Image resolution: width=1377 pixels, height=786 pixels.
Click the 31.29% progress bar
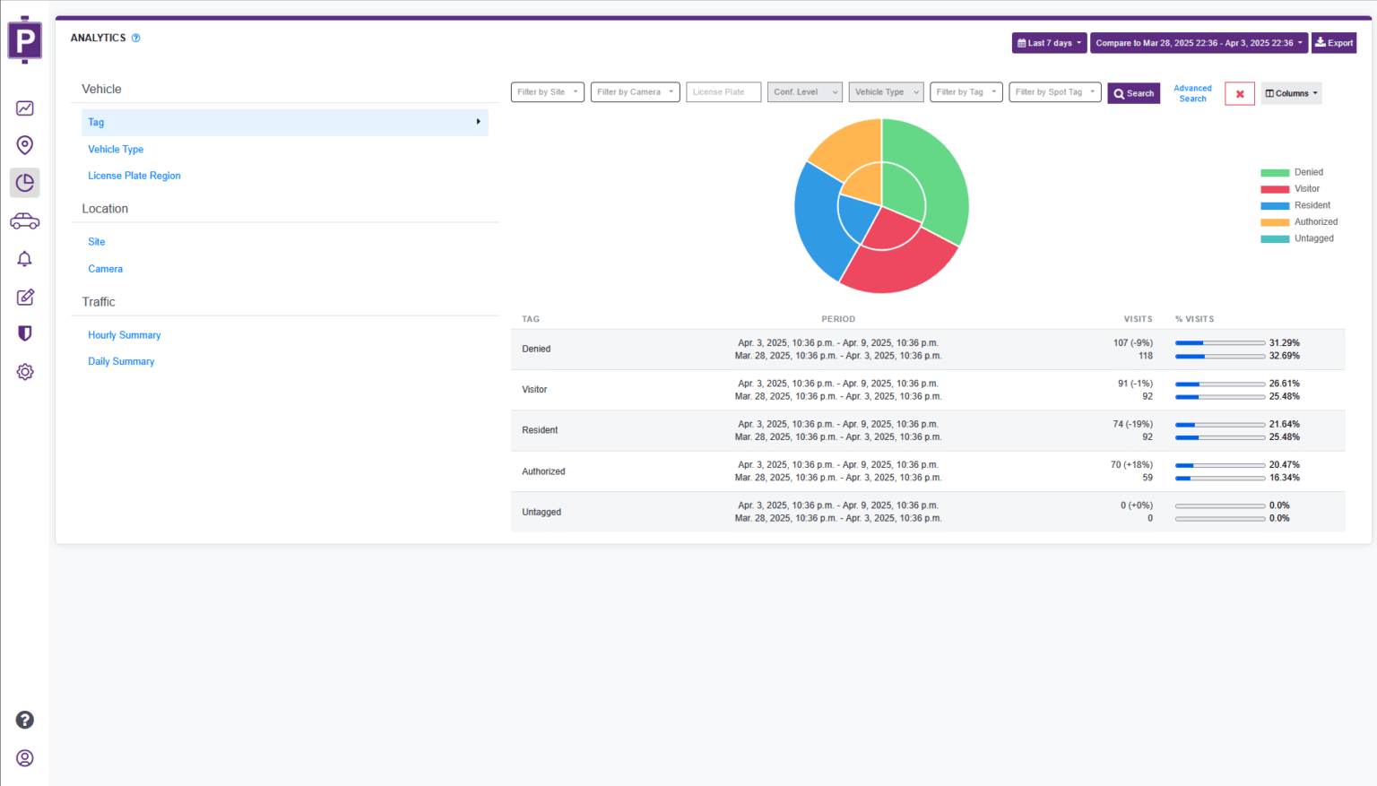pyautogui.click(x=1220, y=343)
